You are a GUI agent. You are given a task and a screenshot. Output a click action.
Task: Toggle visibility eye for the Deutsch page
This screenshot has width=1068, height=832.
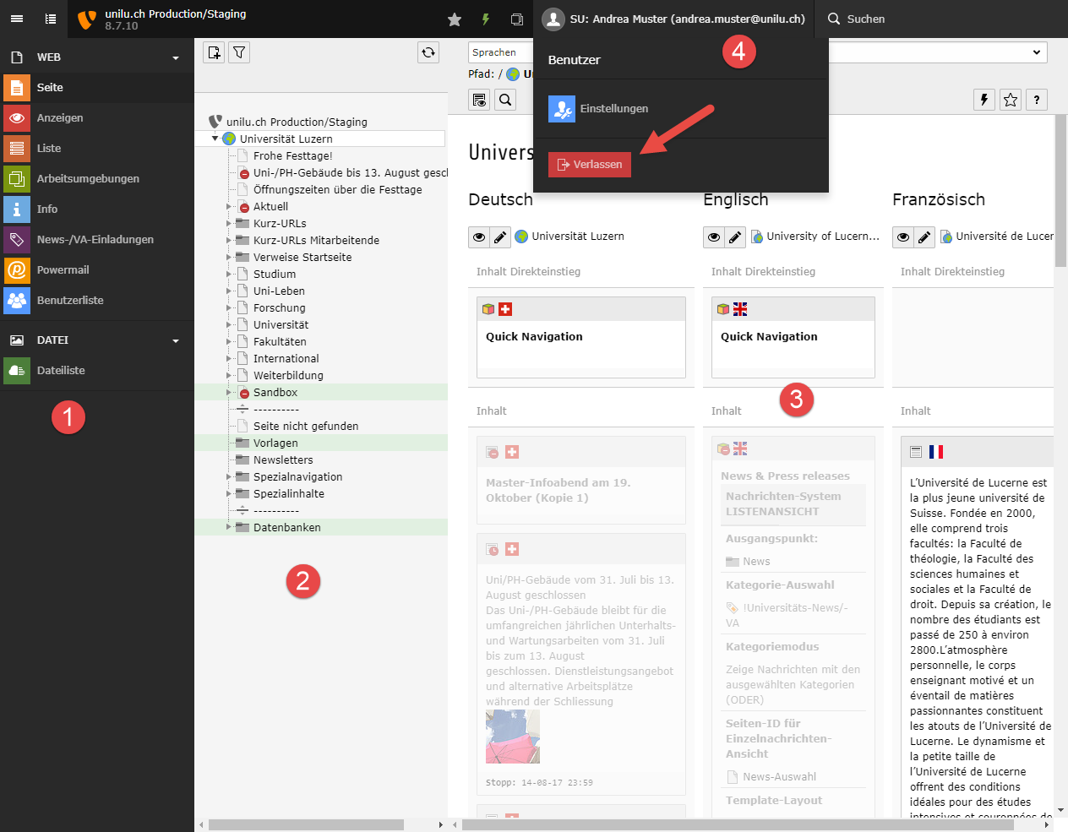coord(479,237)
